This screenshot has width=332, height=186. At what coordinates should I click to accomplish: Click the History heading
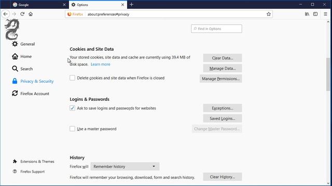77,158
